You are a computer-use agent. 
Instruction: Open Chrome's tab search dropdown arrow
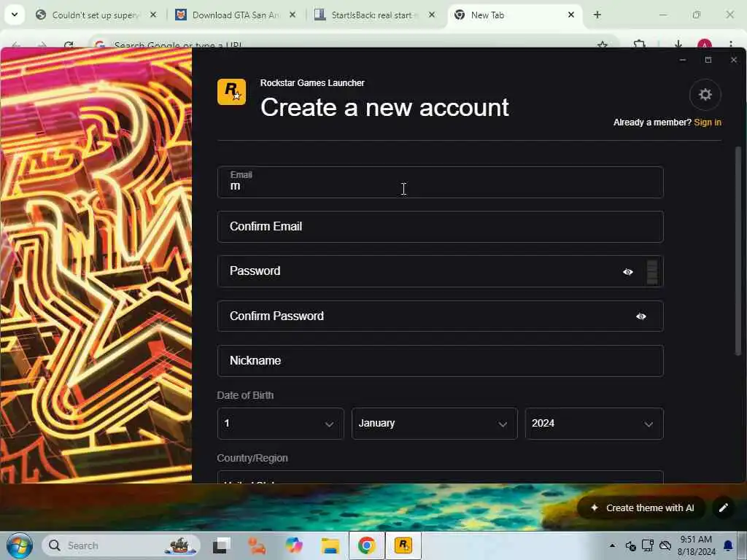pyautogui.click(x=15, y=15)
